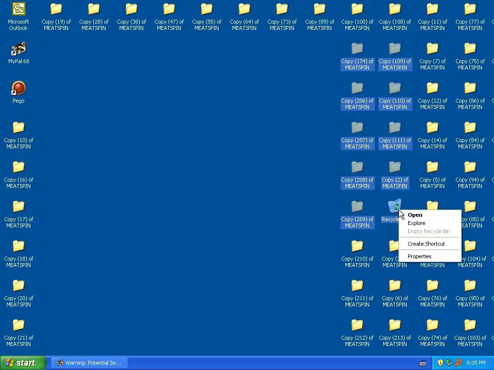Click highlighted folder Copy (206) of MEATSPIN
Screen dimensions: 494x370
tap(357, 96)
